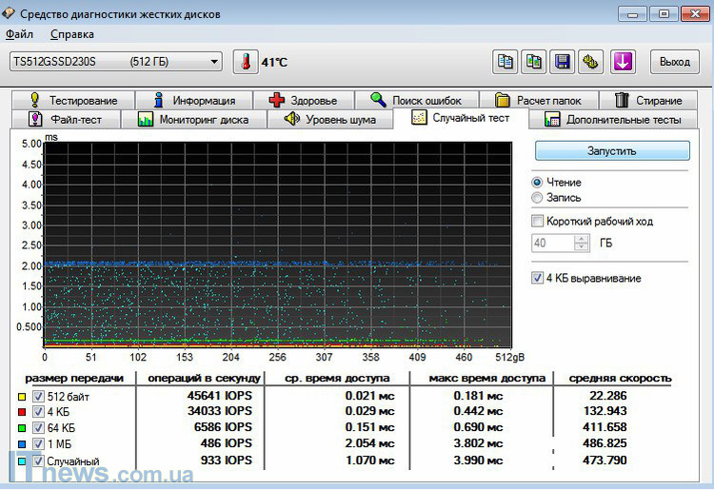
Task: Toggle the 64 КБ transfer size checkbox
Action: tap(38, 427)
